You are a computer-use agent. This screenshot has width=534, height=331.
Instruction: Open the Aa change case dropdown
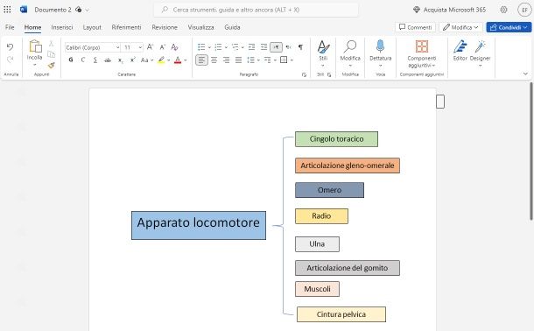pos(147,60)
